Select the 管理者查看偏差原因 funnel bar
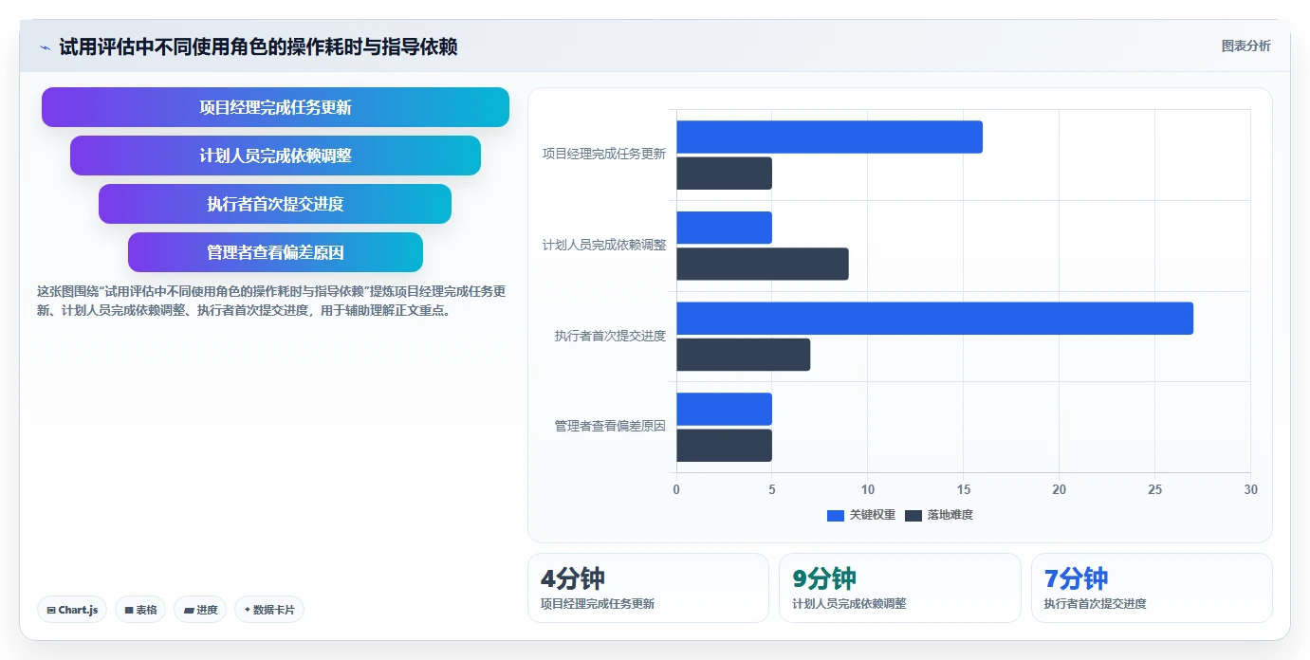 [275, 252]
